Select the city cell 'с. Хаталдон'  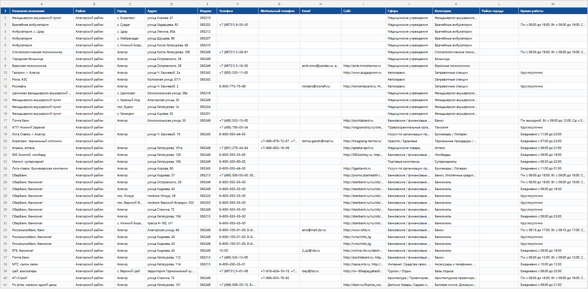[130, 114]
